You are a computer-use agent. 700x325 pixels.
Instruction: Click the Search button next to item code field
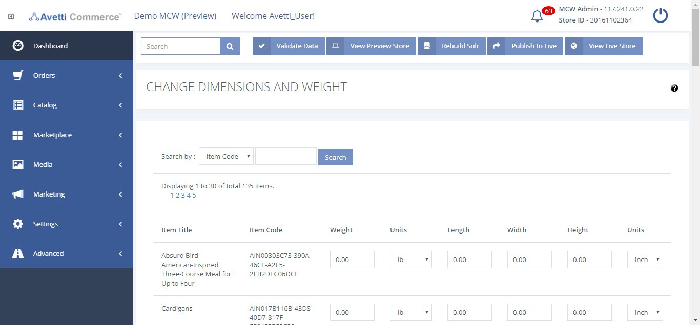click(336, 157)
